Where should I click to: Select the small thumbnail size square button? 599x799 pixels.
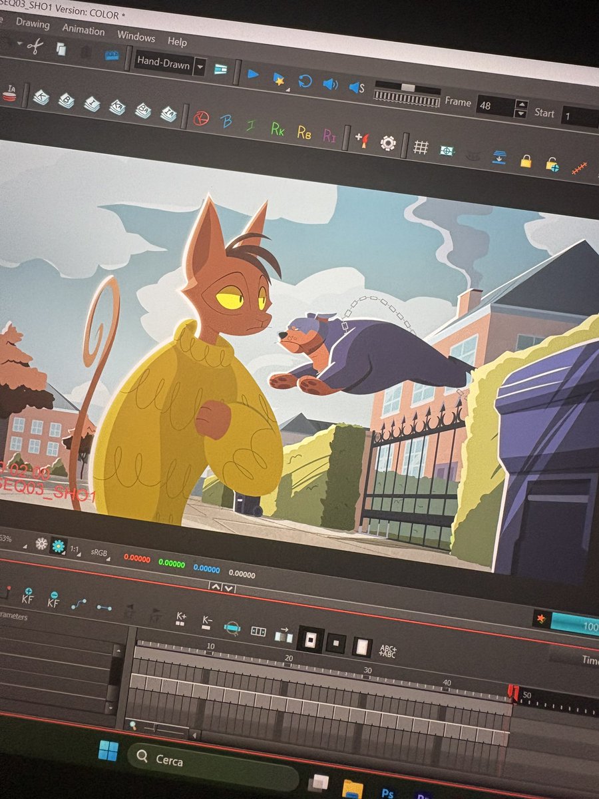pyautogui.click(x=337, y=643)
